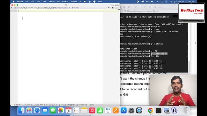The image size is (207, 116).
Task: Open the Help menu
Action: point(100,1)
